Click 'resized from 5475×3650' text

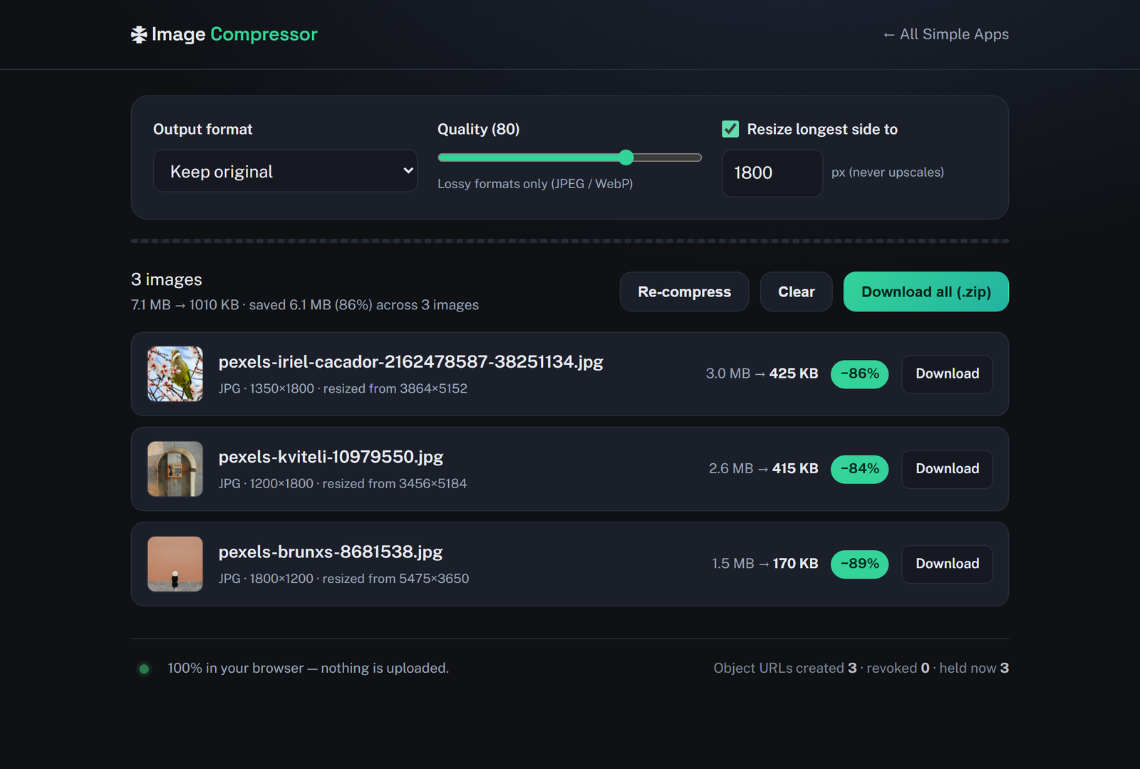[395, 579]
